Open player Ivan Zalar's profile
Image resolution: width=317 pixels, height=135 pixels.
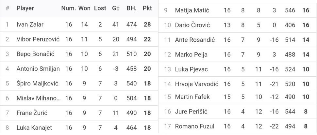[x=30, y=24]
